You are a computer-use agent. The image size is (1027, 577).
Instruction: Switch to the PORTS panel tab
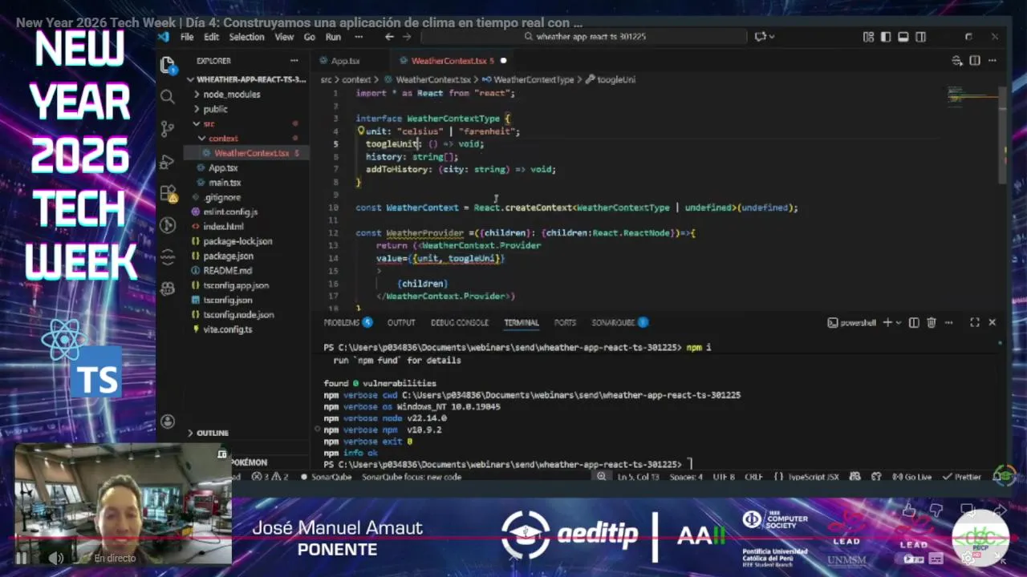(x=565, y=322)
